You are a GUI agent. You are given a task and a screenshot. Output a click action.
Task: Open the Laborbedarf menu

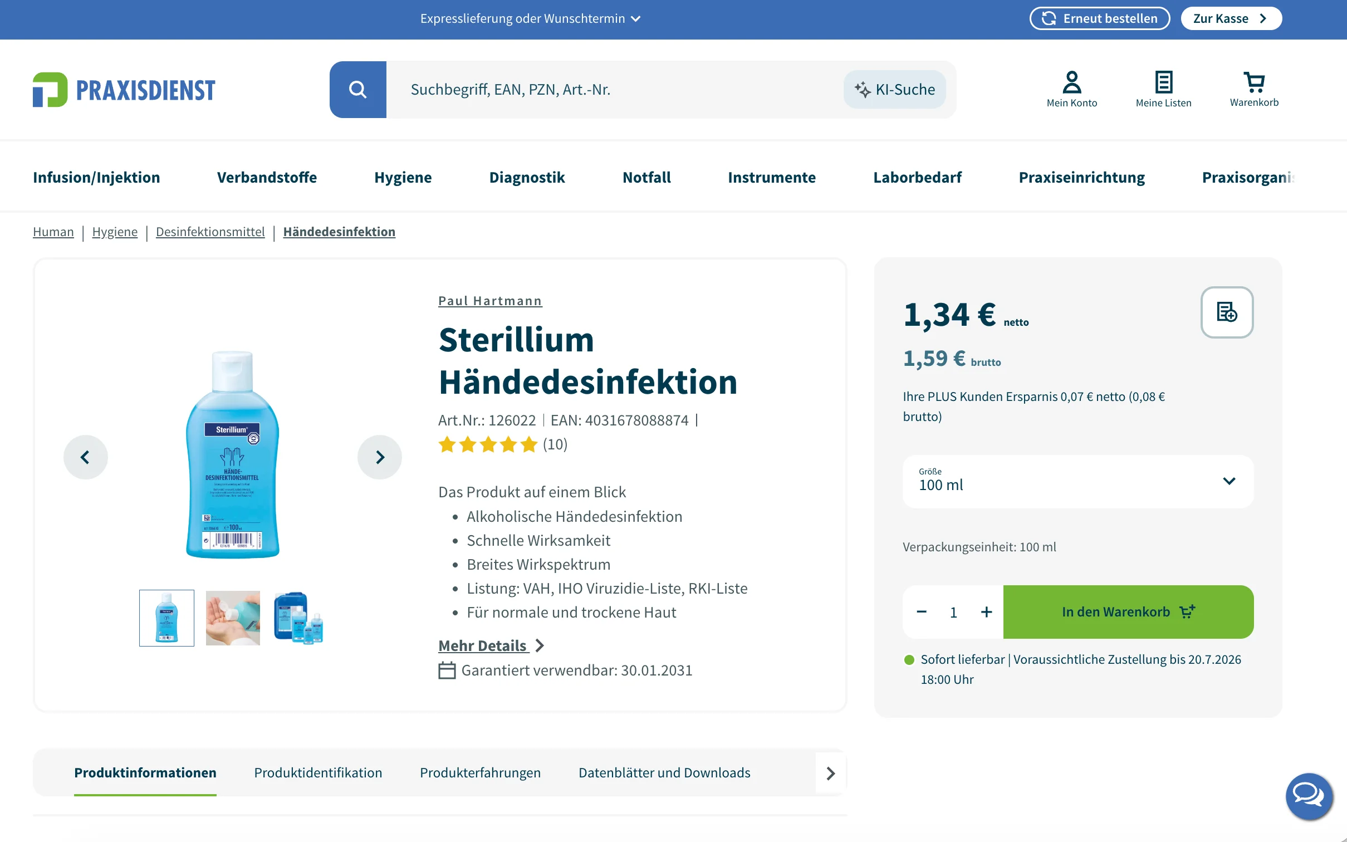coord(917,177)
